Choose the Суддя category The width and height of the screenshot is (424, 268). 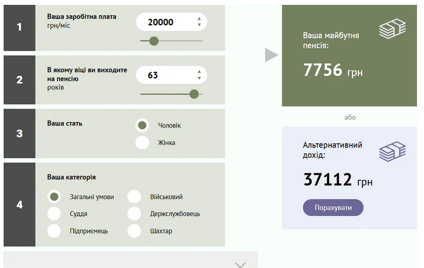(54, 214)
